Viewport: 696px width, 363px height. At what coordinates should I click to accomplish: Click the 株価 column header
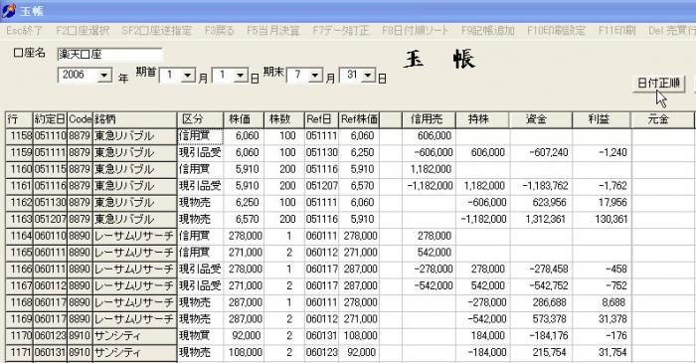point(244,119)
